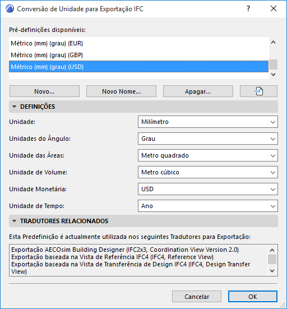Click the Novo... button
The image size is (287, 309).
[x=44, y=91]
